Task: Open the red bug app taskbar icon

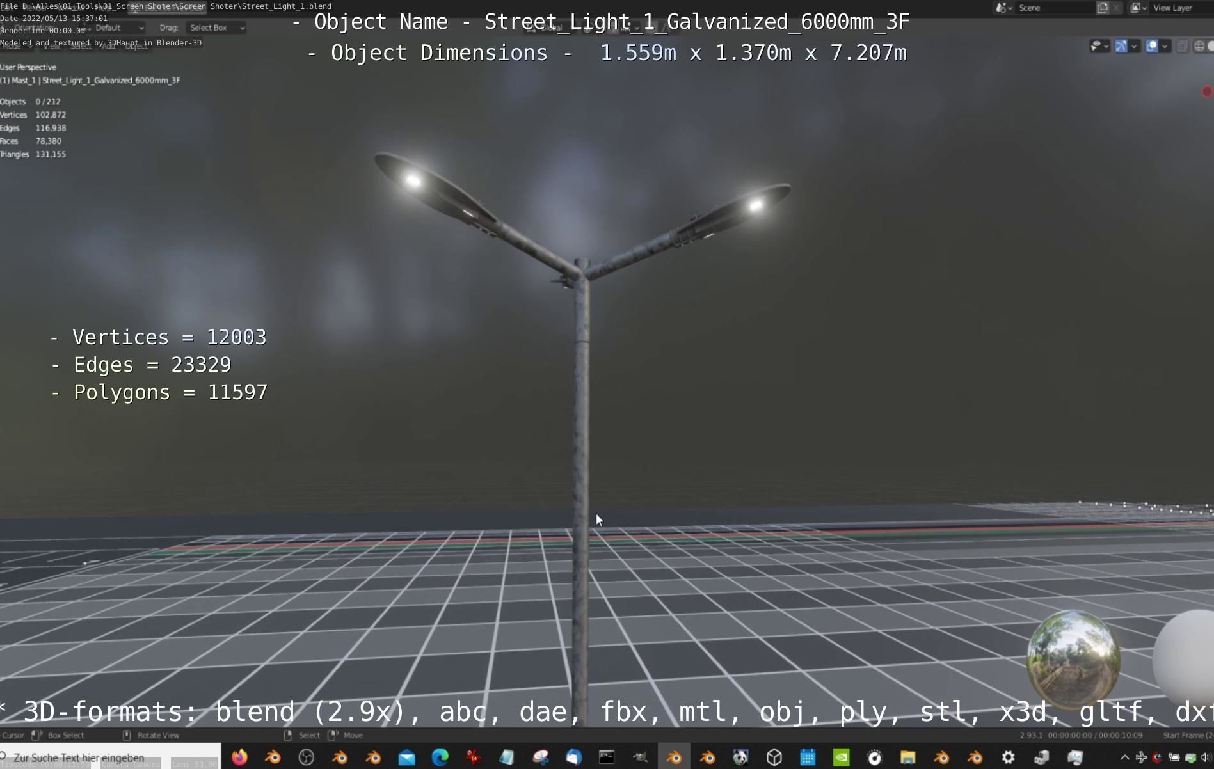Action: pos(474,757)
